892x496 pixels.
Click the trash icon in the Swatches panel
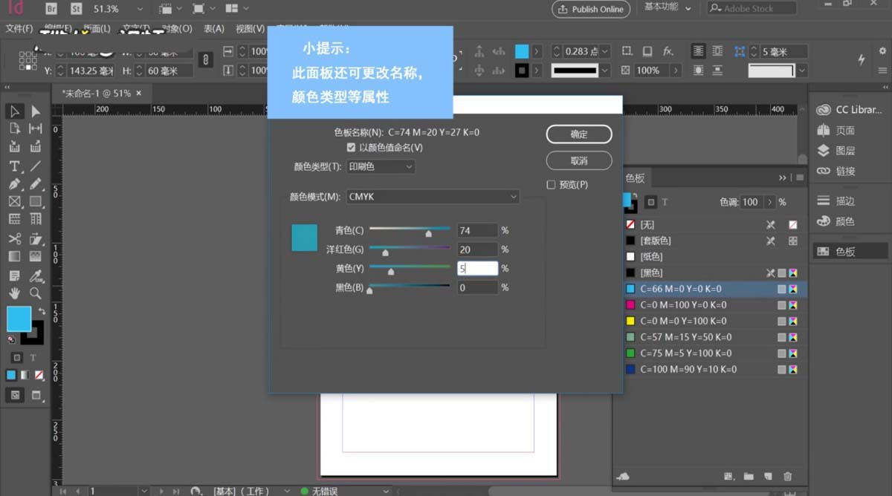786,477
